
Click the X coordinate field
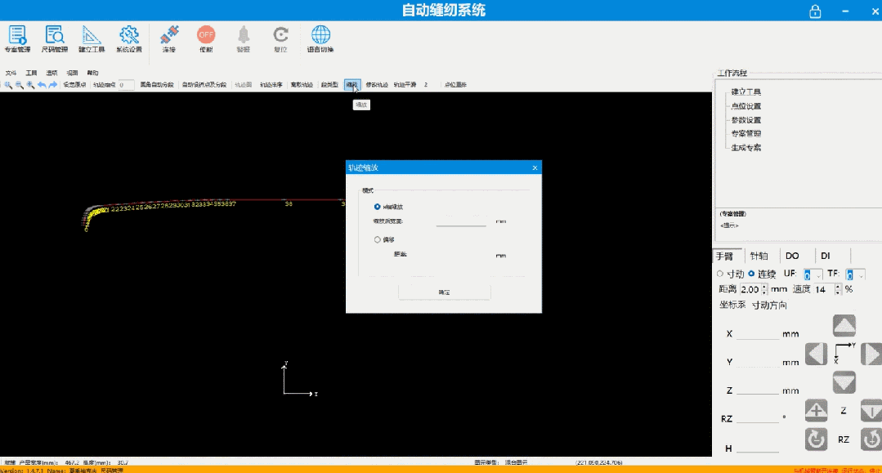point(758,333)
